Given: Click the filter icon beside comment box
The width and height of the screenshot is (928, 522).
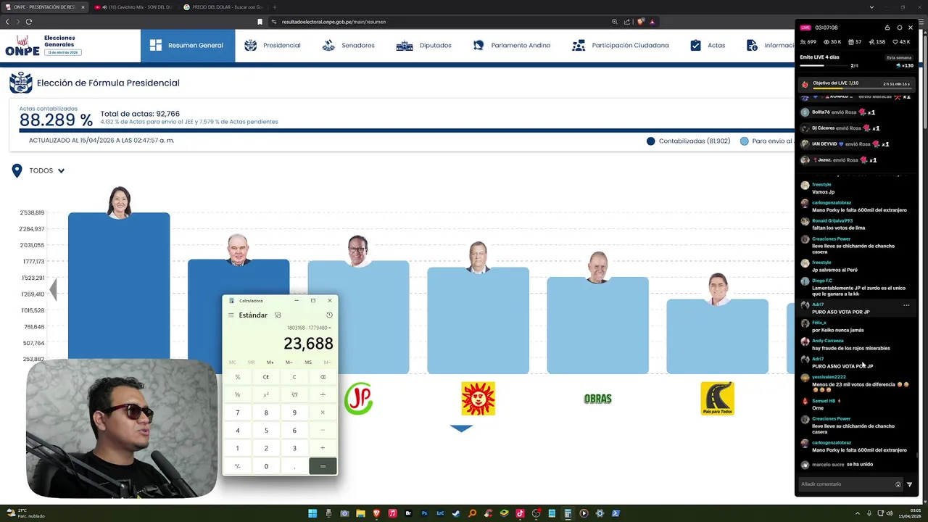Looking at the screenshot, I should (x=909, y=484).
